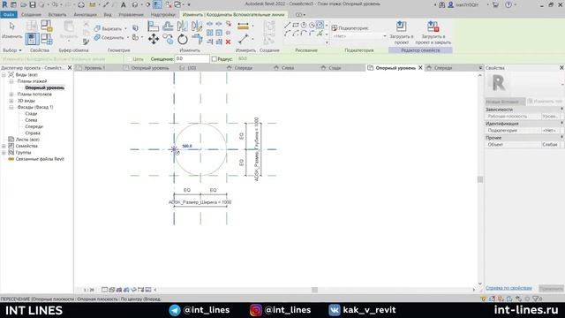Screen dimensions: 565x318
Task: Switch to the {3D} view tab
Action: (x=192, y=68)
